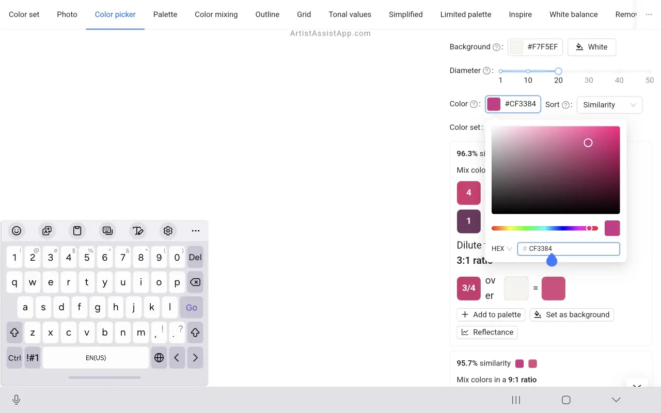Hide keyboard with down chevron
Viewport: 661px width, 413px height.
click(x=616, y=400)
